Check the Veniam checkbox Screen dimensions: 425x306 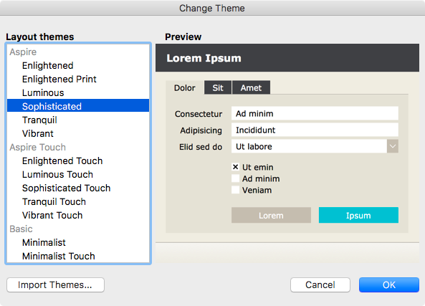236,190
